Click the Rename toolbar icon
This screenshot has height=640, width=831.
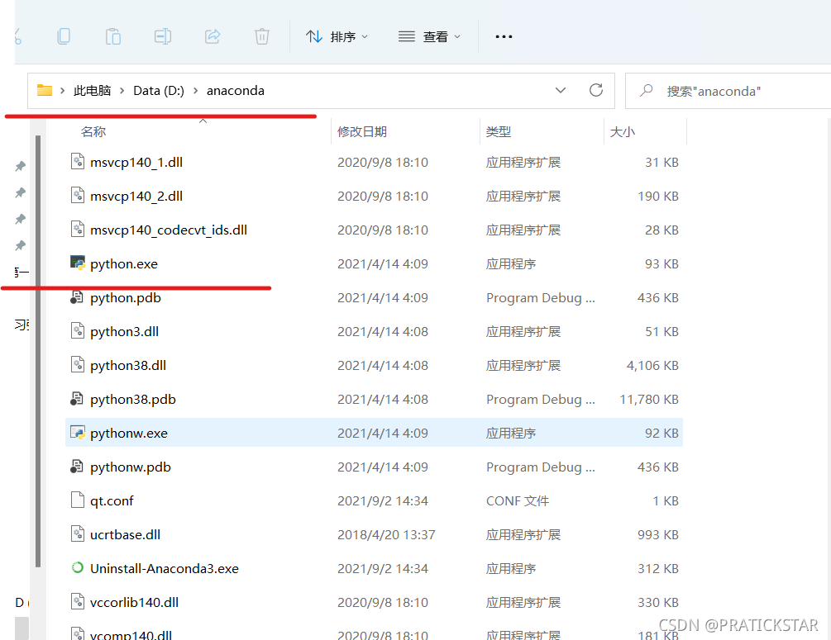click(163, 36)
